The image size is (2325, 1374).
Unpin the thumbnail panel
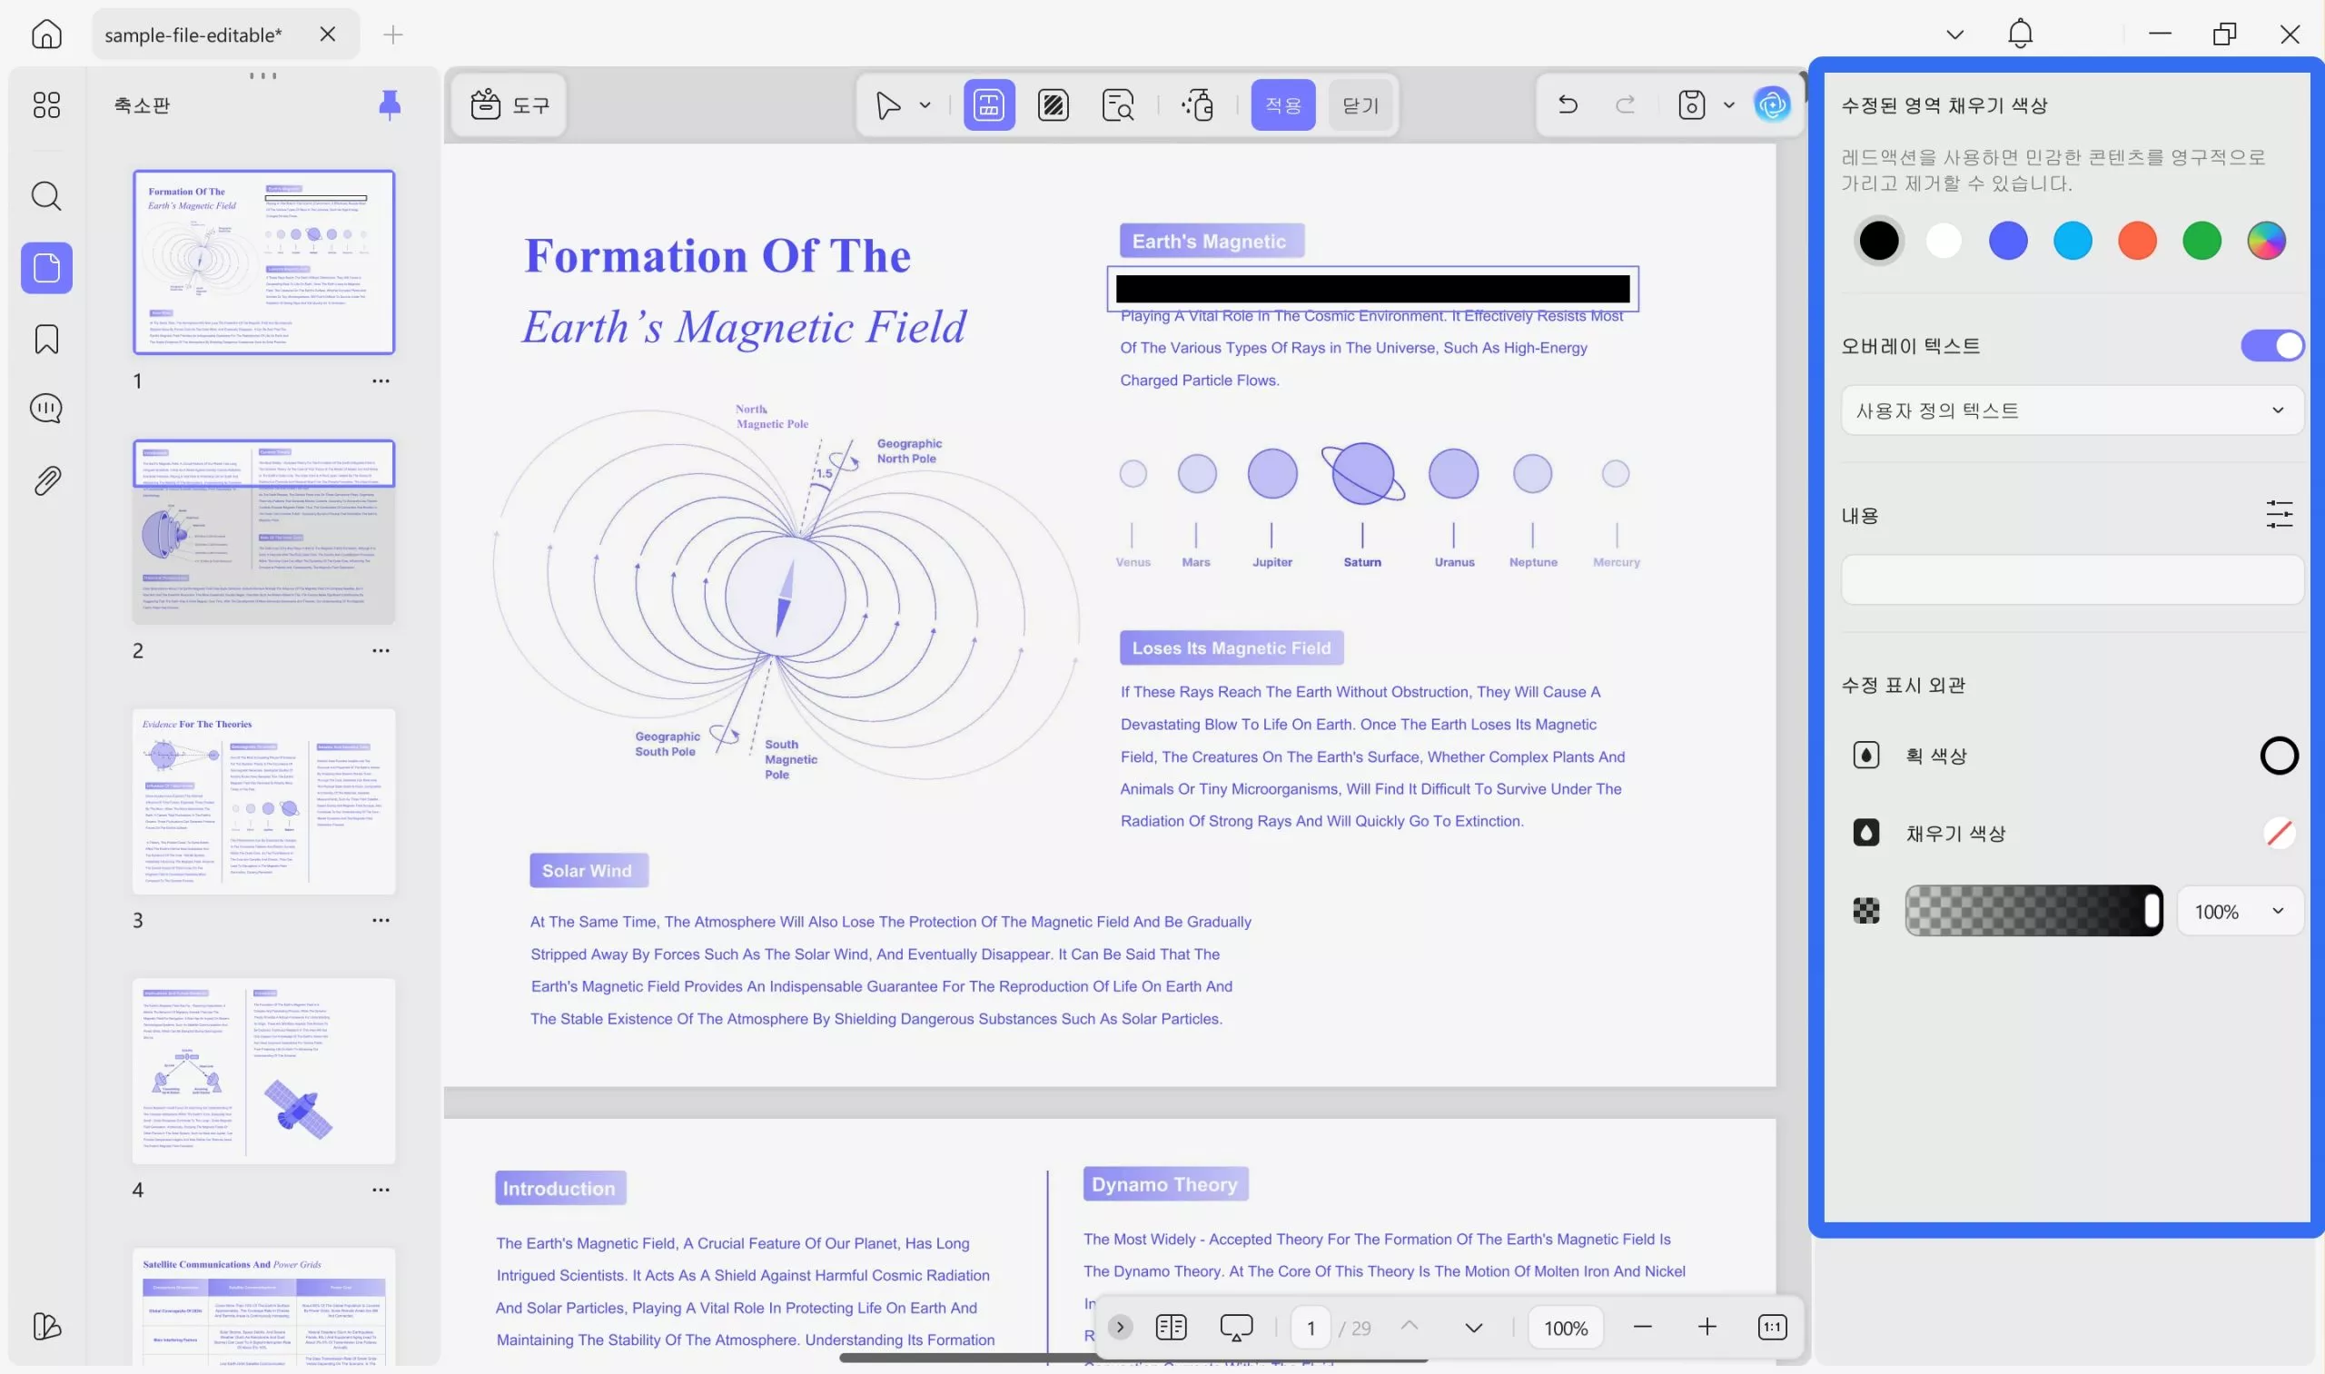390,104
